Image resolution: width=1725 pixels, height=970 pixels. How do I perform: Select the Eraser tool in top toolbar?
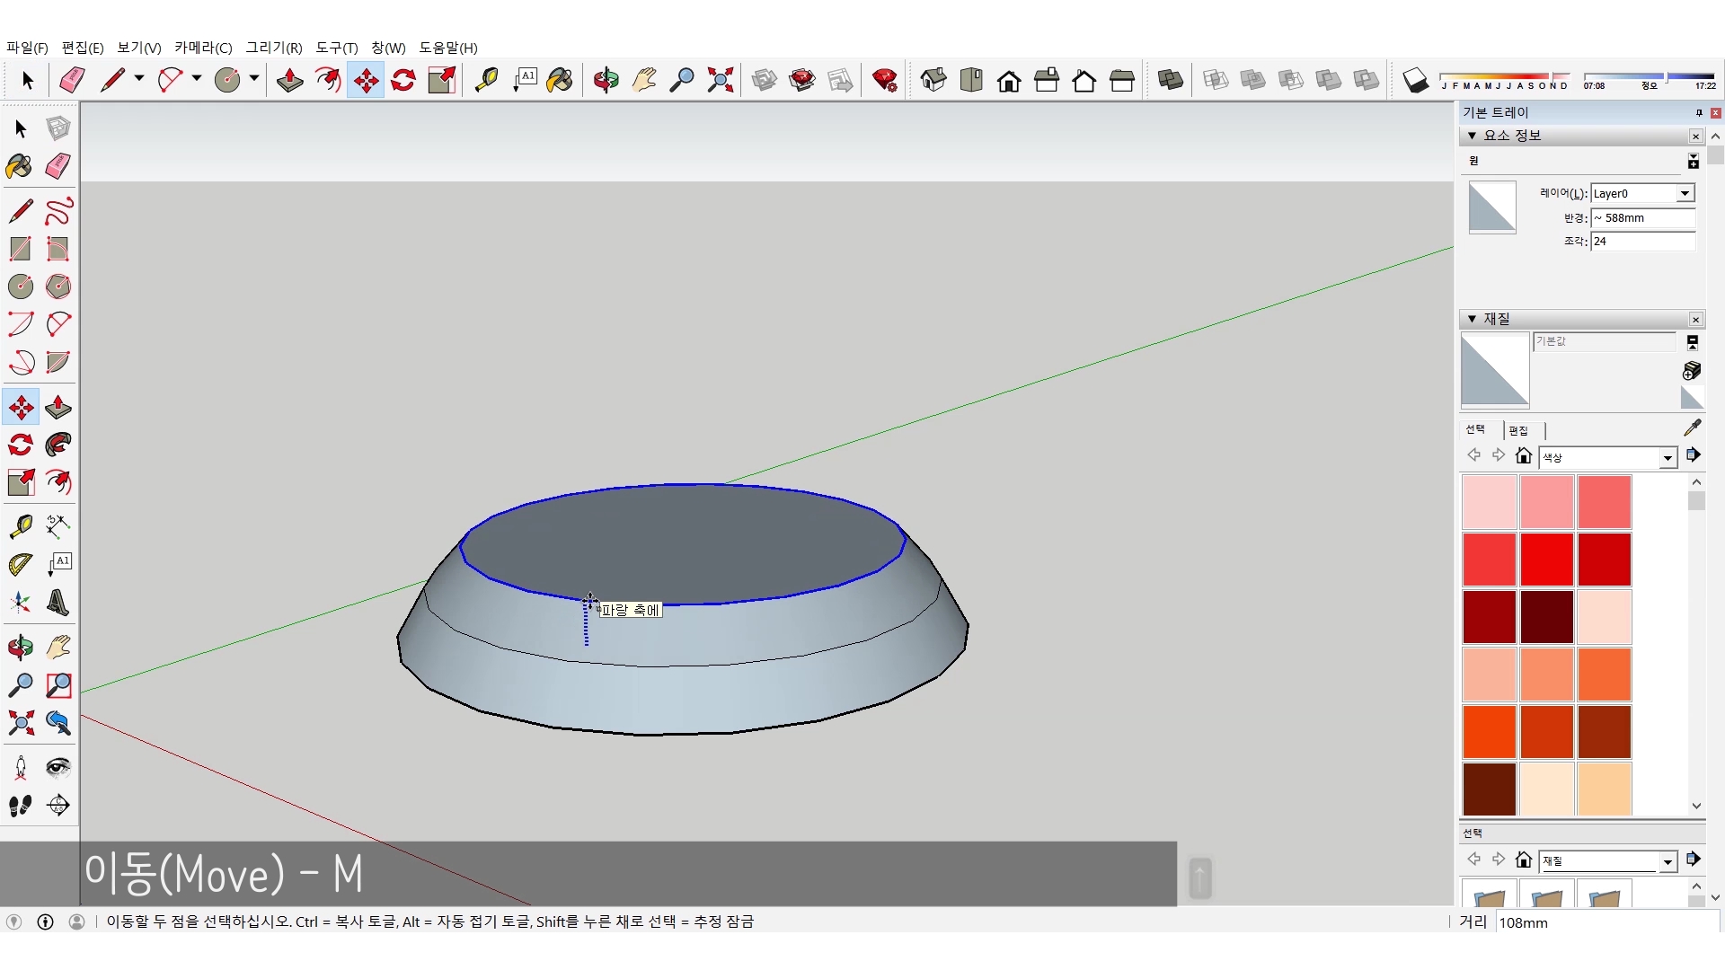[72, 80]
